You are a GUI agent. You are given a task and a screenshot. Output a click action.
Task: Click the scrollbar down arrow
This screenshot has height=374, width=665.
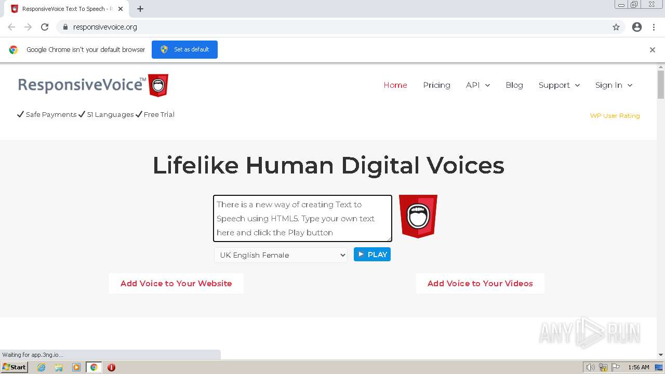661,355
